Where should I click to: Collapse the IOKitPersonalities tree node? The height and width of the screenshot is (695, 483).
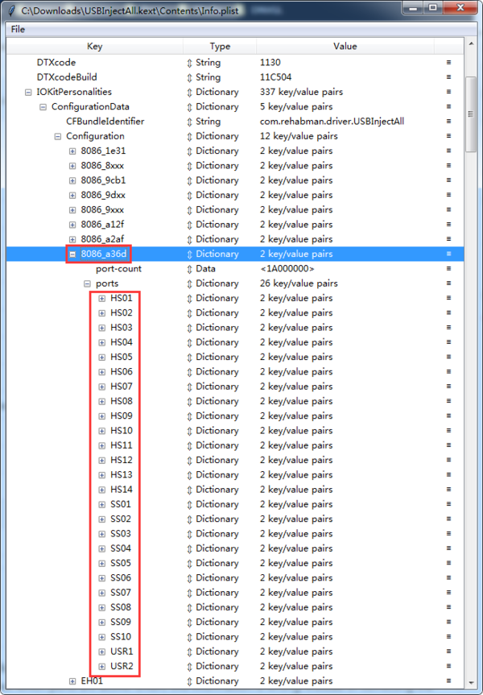click(28, 92)
